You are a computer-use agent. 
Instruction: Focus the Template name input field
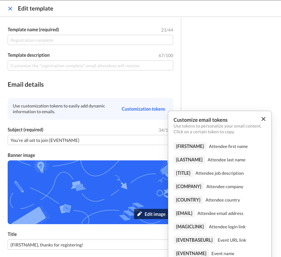90,40
